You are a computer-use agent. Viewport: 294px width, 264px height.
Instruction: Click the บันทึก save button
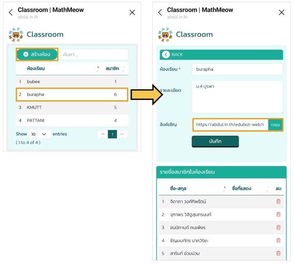pyautogui.click(x=215, y=141)
